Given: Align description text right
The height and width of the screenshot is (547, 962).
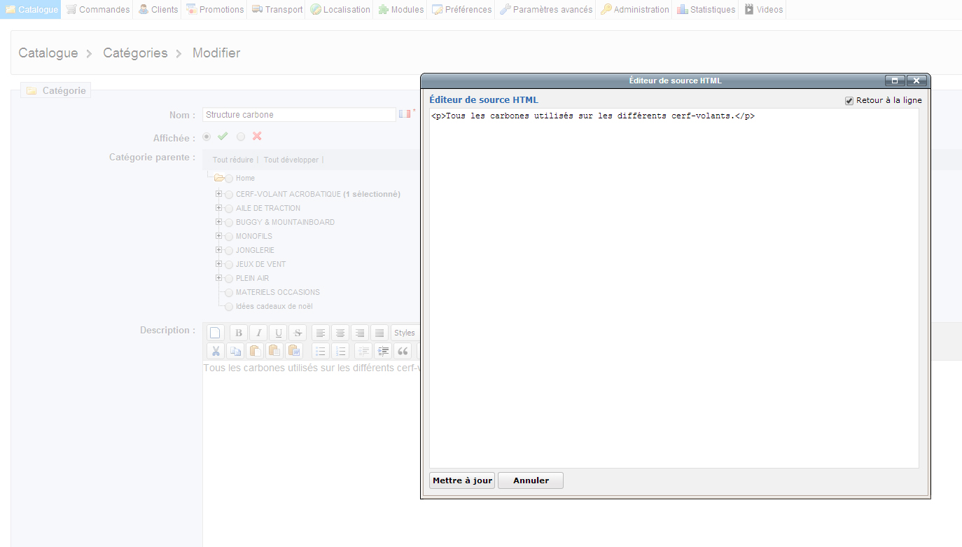Looking at the screenshot, I should (359, 333).
